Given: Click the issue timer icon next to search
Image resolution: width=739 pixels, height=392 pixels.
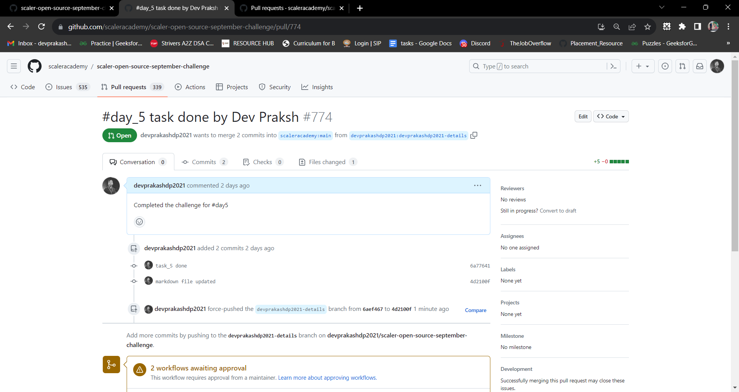Looking at the screenshot, I should 665,66.
